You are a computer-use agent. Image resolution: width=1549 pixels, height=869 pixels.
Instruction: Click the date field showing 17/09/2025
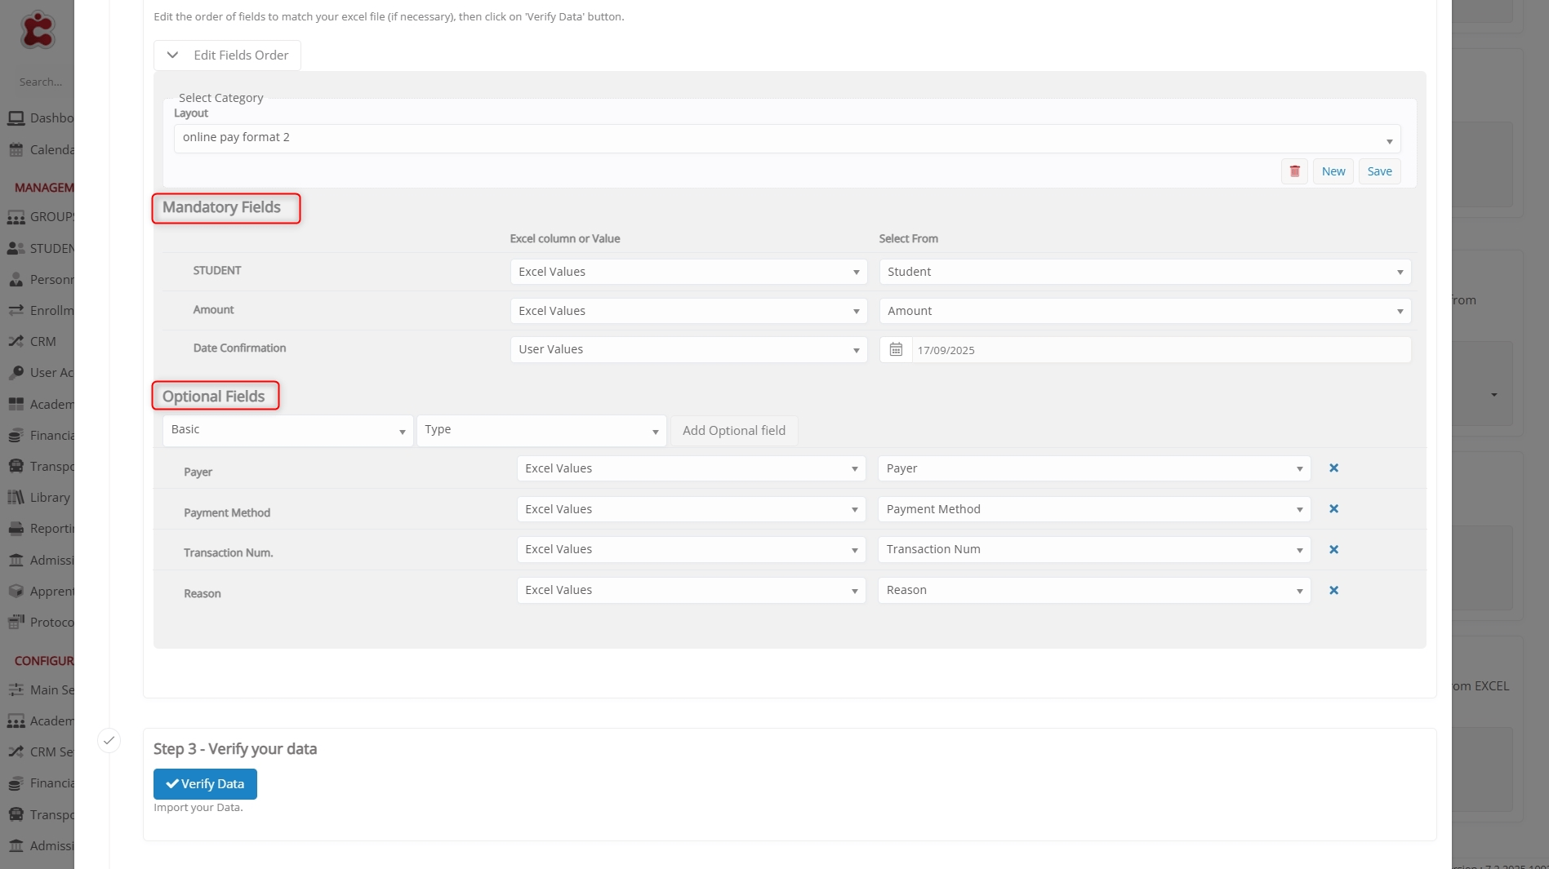1160,350
